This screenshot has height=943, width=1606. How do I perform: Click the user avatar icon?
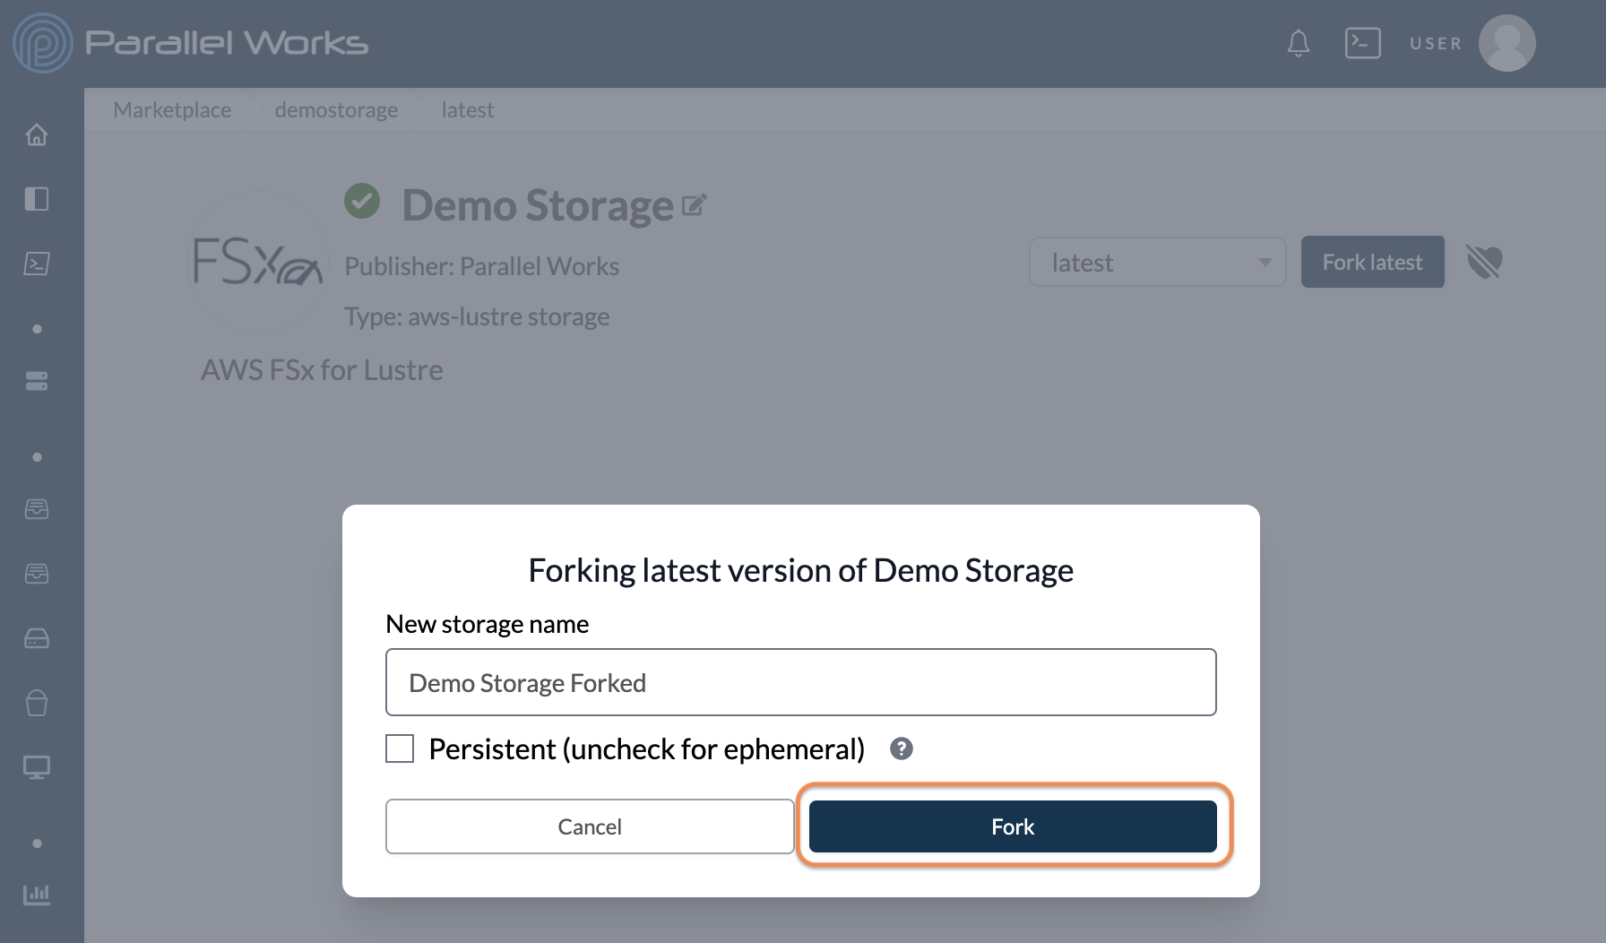click(1507, 43)
